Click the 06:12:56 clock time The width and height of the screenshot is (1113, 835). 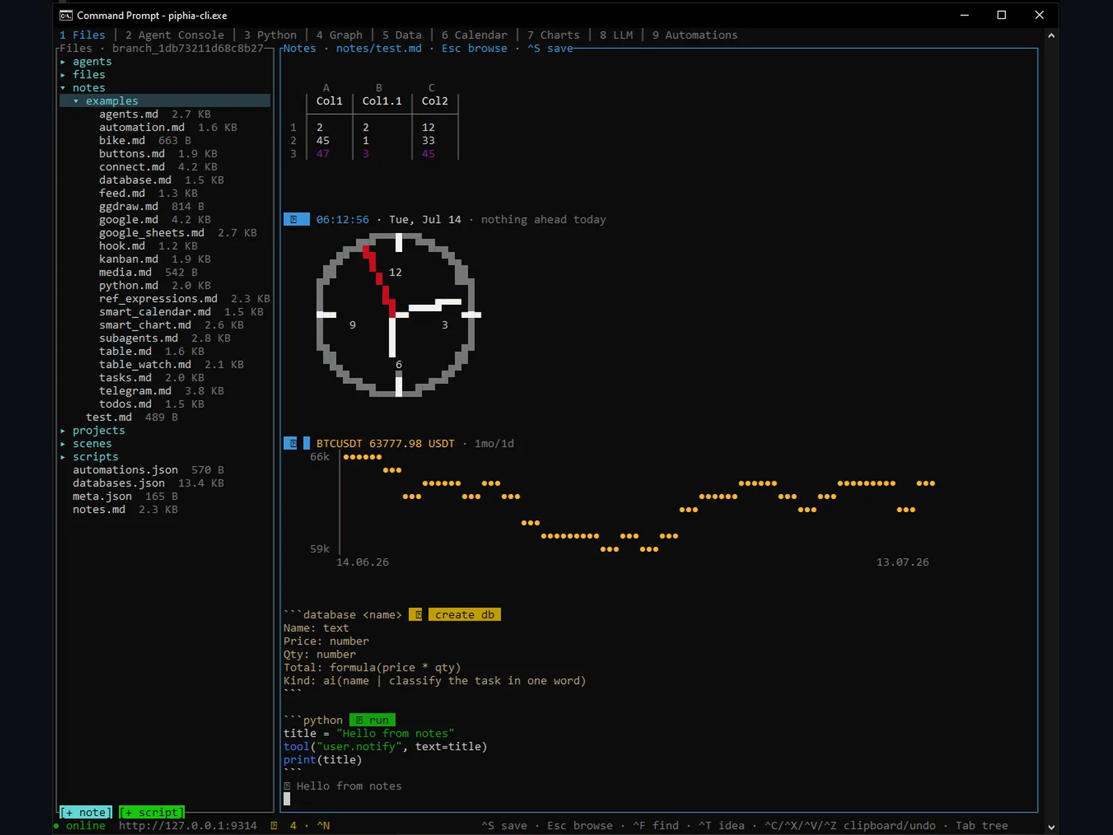point(343,220)
